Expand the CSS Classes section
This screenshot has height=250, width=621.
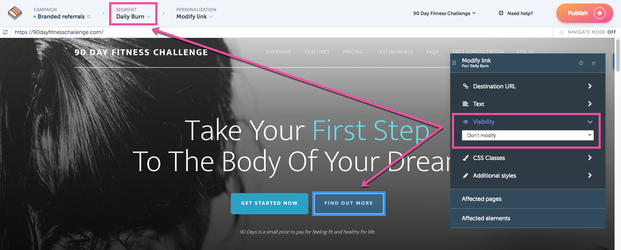pos(528,158)
